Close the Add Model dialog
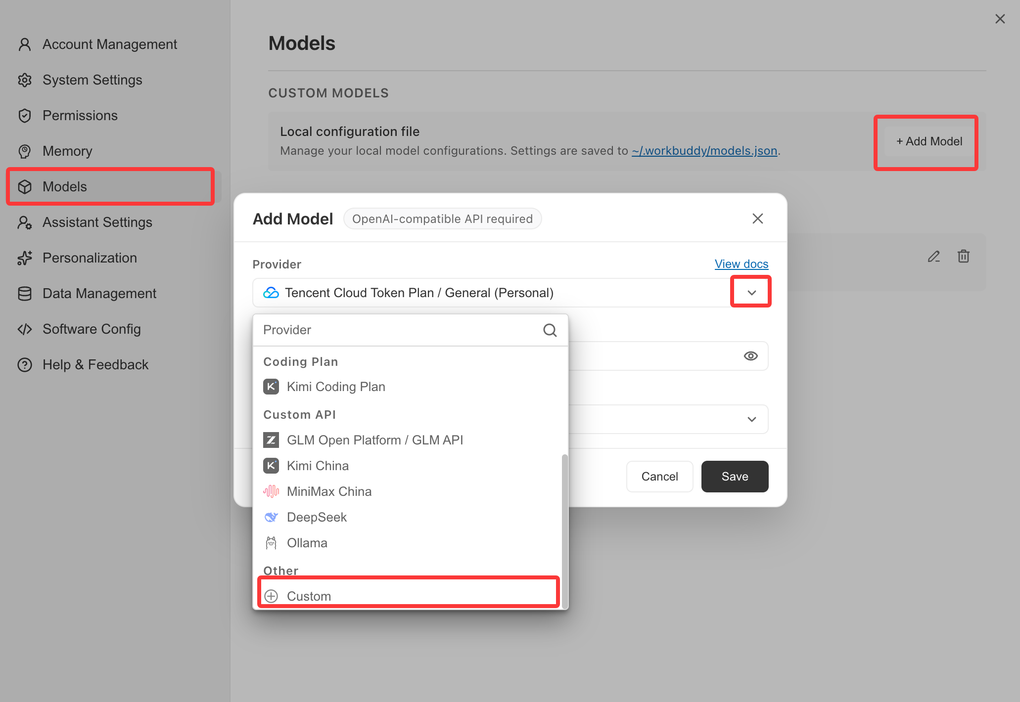Image resolution: width=1020 pixels, height=702 pixels. [758, 219]
